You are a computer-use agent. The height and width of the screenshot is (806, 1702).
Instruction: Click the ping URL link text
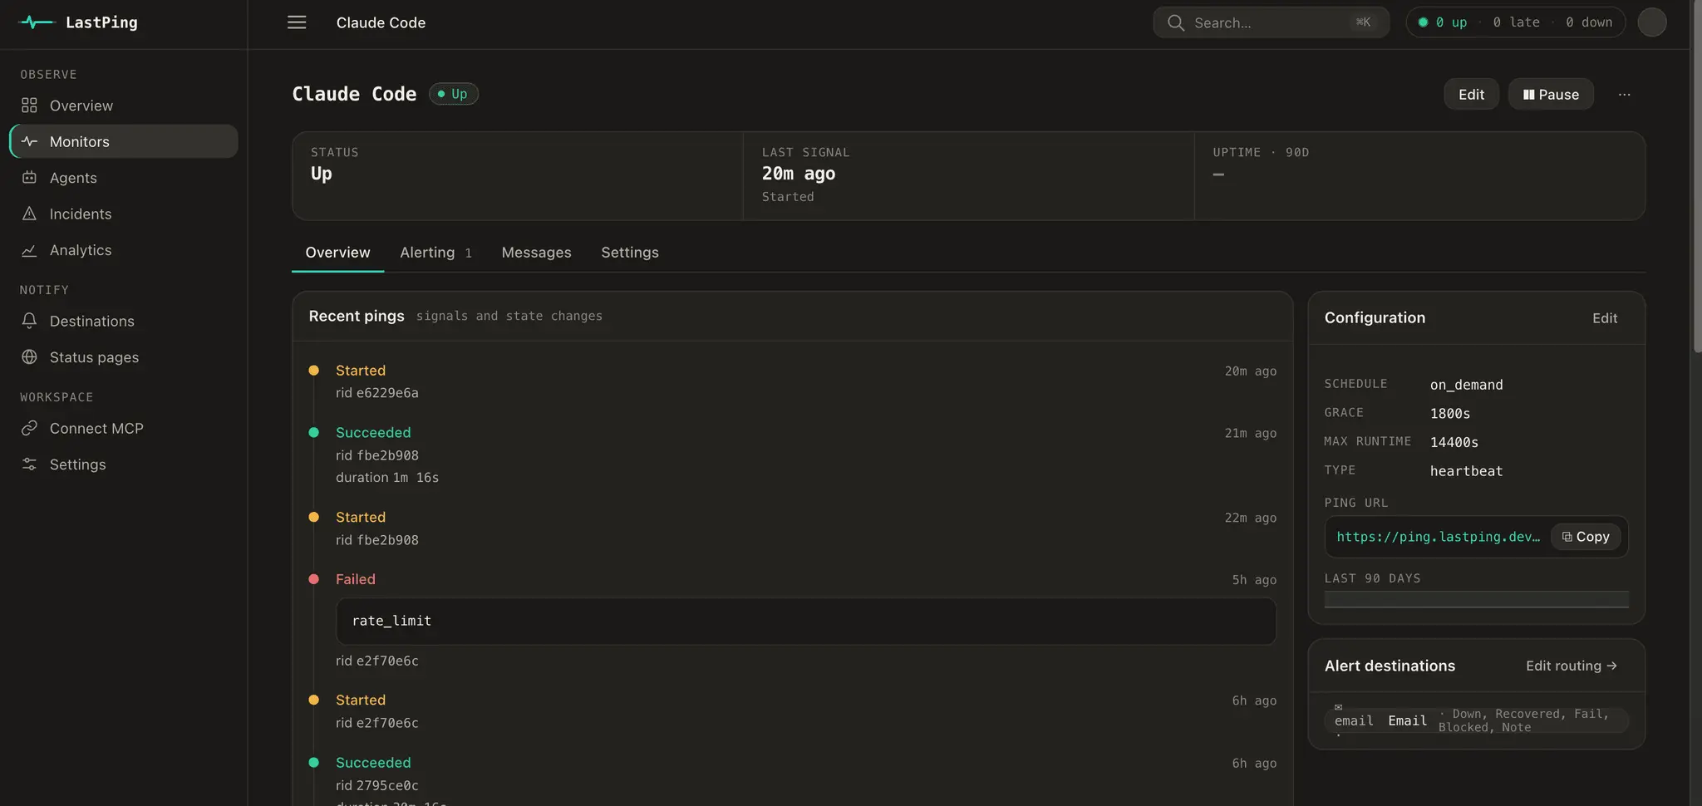coord(1438,537)
